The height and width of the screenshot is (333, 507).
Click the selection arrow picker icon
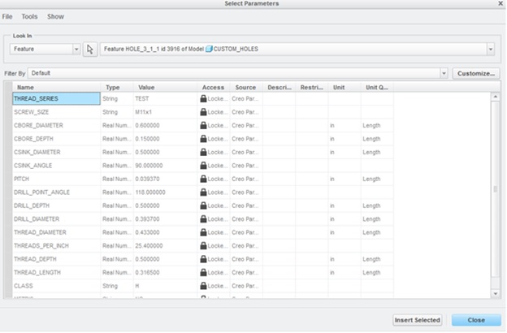[90, 50]
